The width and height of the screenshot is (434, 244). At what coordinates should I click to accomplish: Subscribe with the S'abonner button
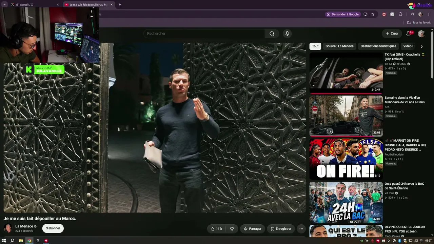pos(53,228)
